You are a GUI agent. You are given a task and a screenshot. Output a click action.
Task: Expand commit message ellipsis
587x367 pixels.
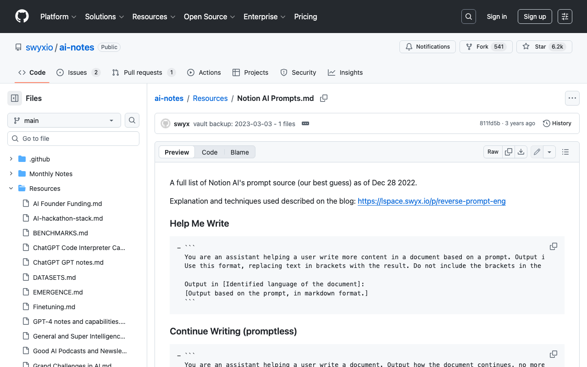pos(305,123)
